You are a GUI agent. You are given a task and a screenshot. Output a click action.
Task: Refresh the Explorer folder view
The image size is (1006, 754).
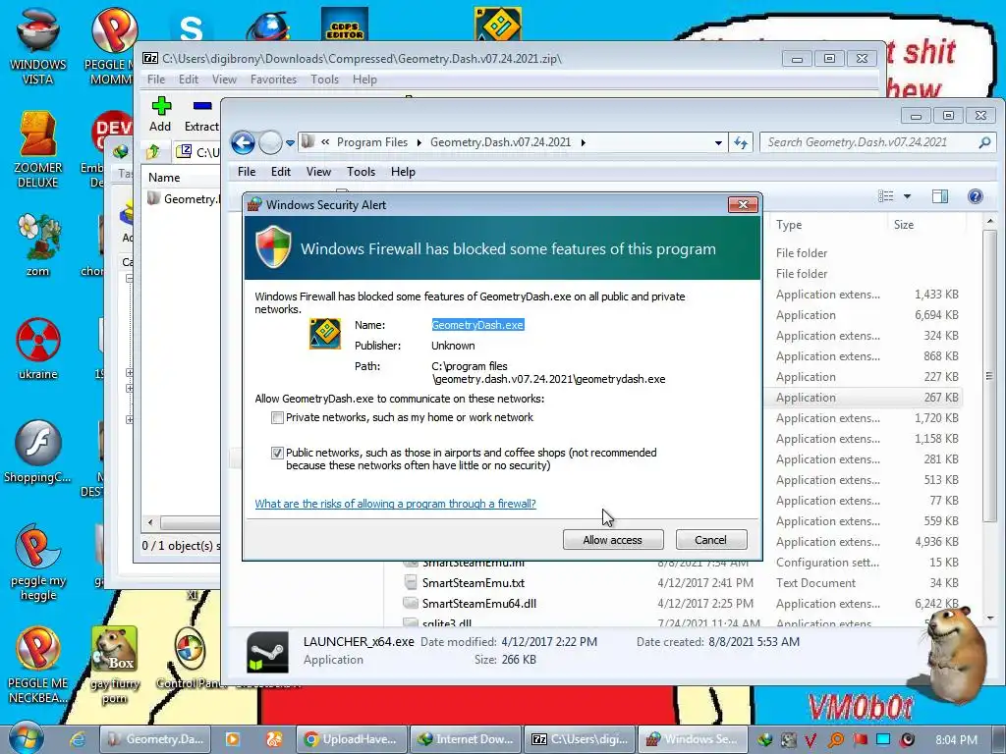(741, 143)
